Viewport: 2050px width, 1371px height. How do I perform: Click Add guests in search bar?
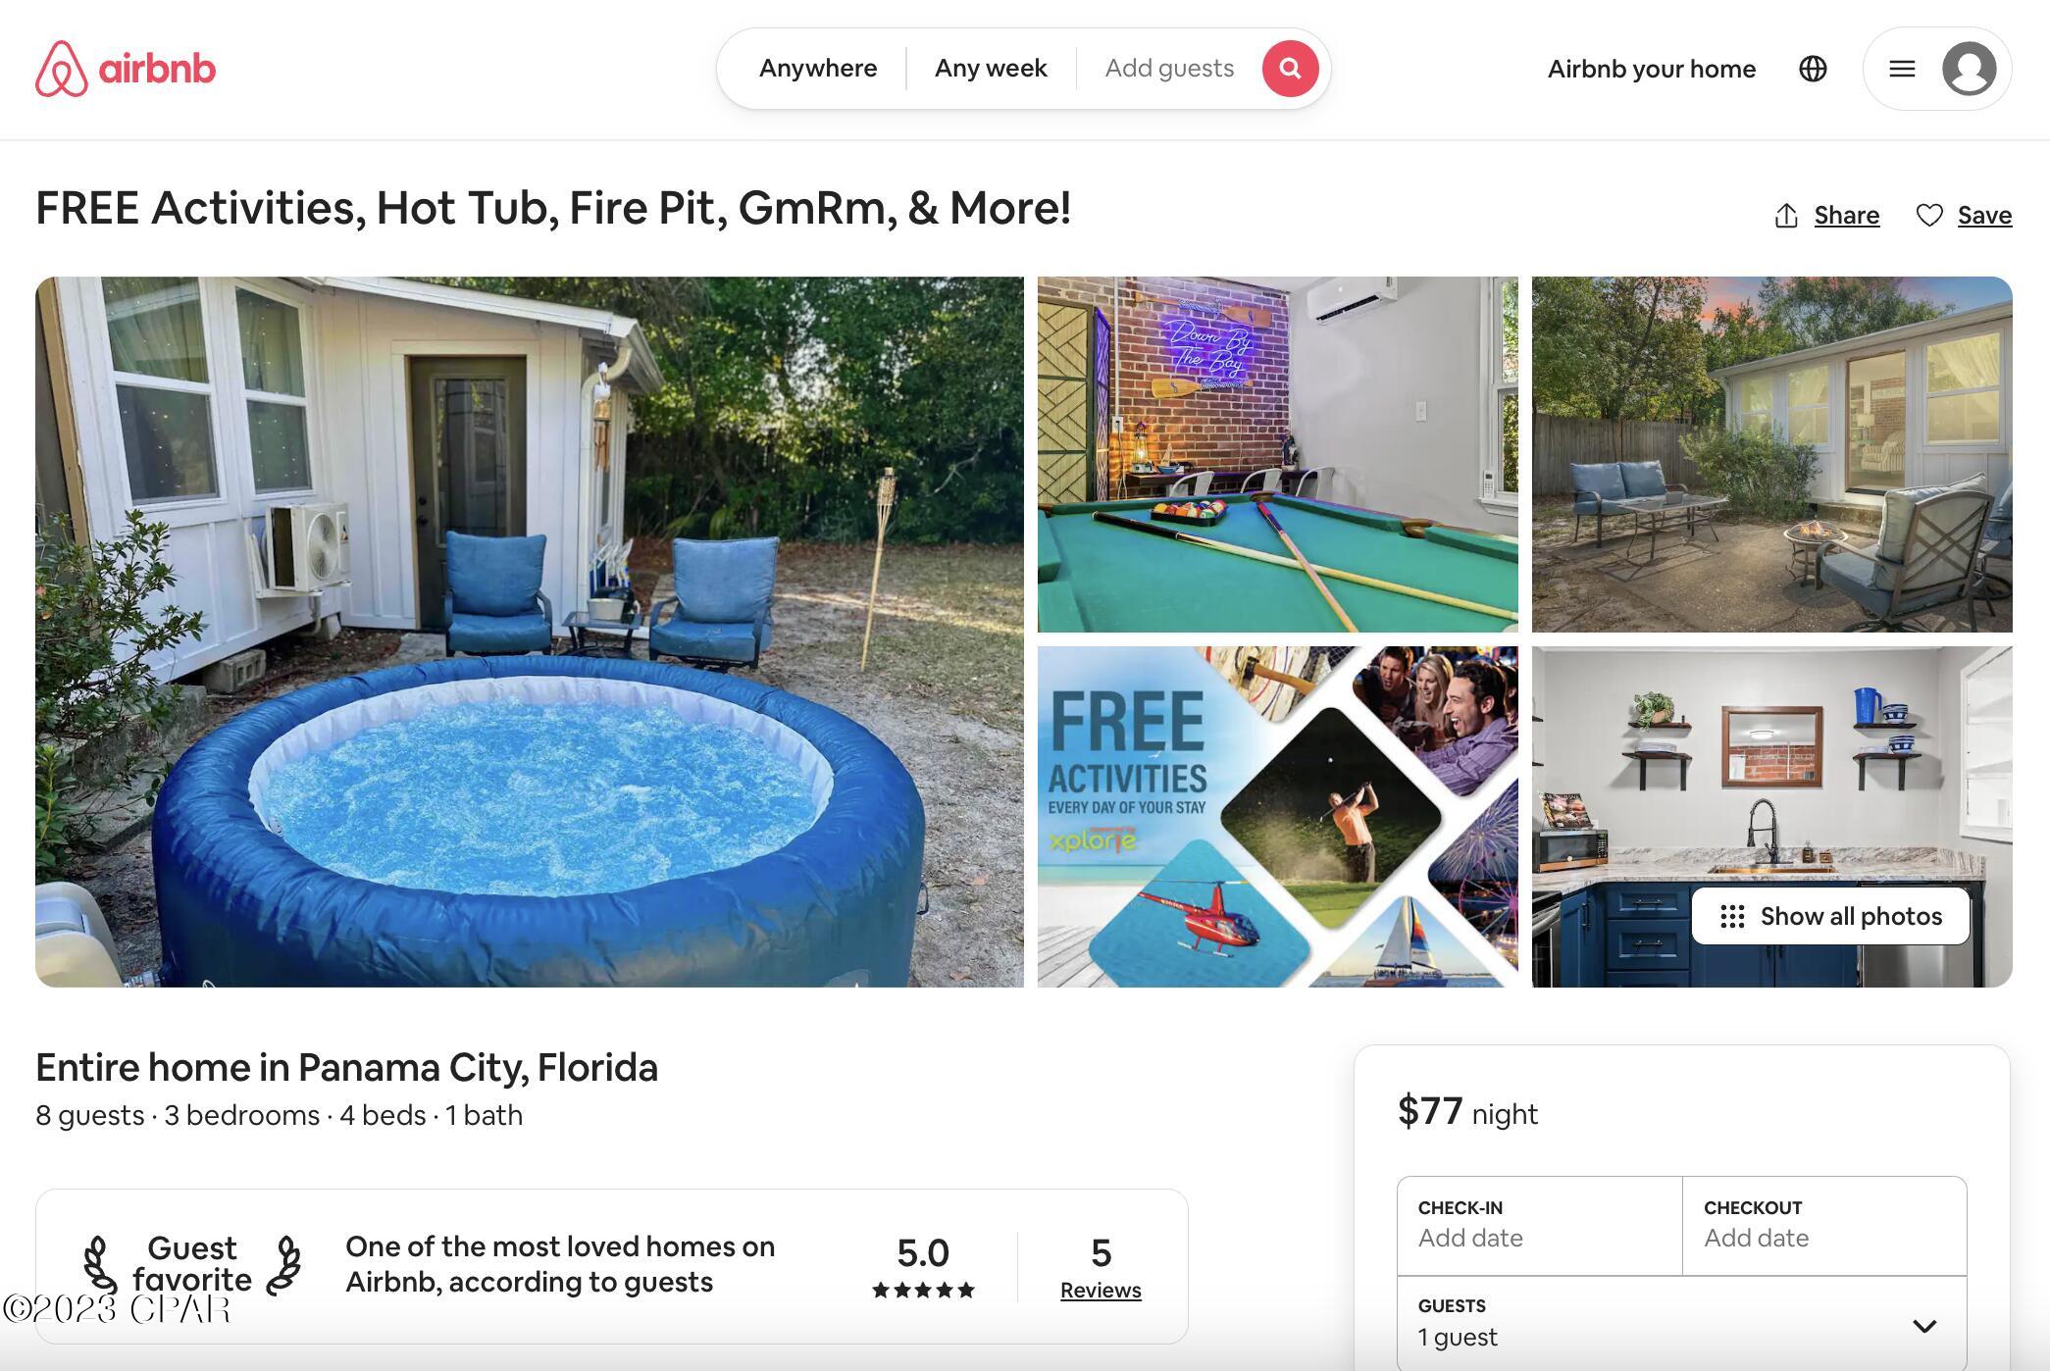(x=1169, y=69)
